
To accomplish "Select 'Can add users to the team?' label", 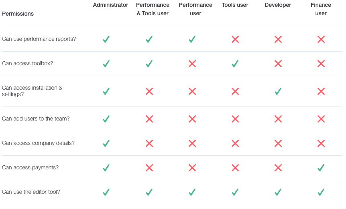I will click(x=36, y=119).
